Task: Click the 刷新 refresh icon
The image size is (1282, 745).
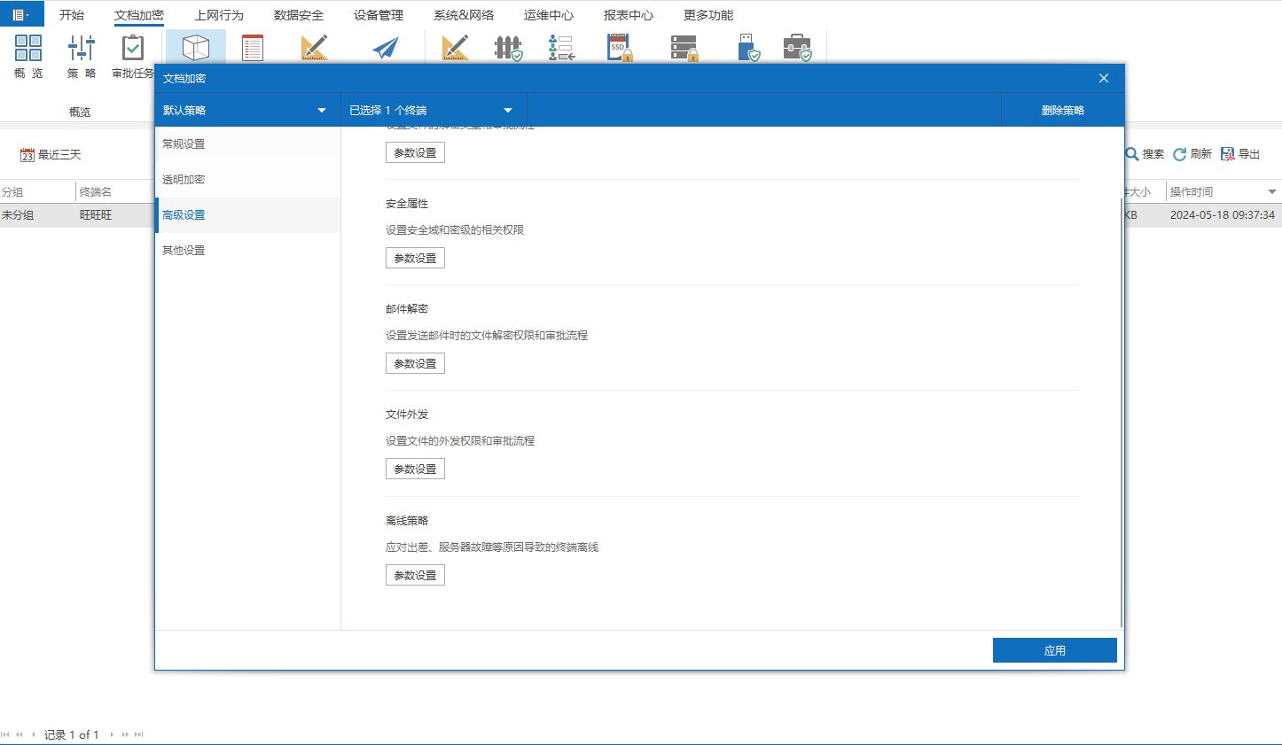Action: pos(1180,154)
